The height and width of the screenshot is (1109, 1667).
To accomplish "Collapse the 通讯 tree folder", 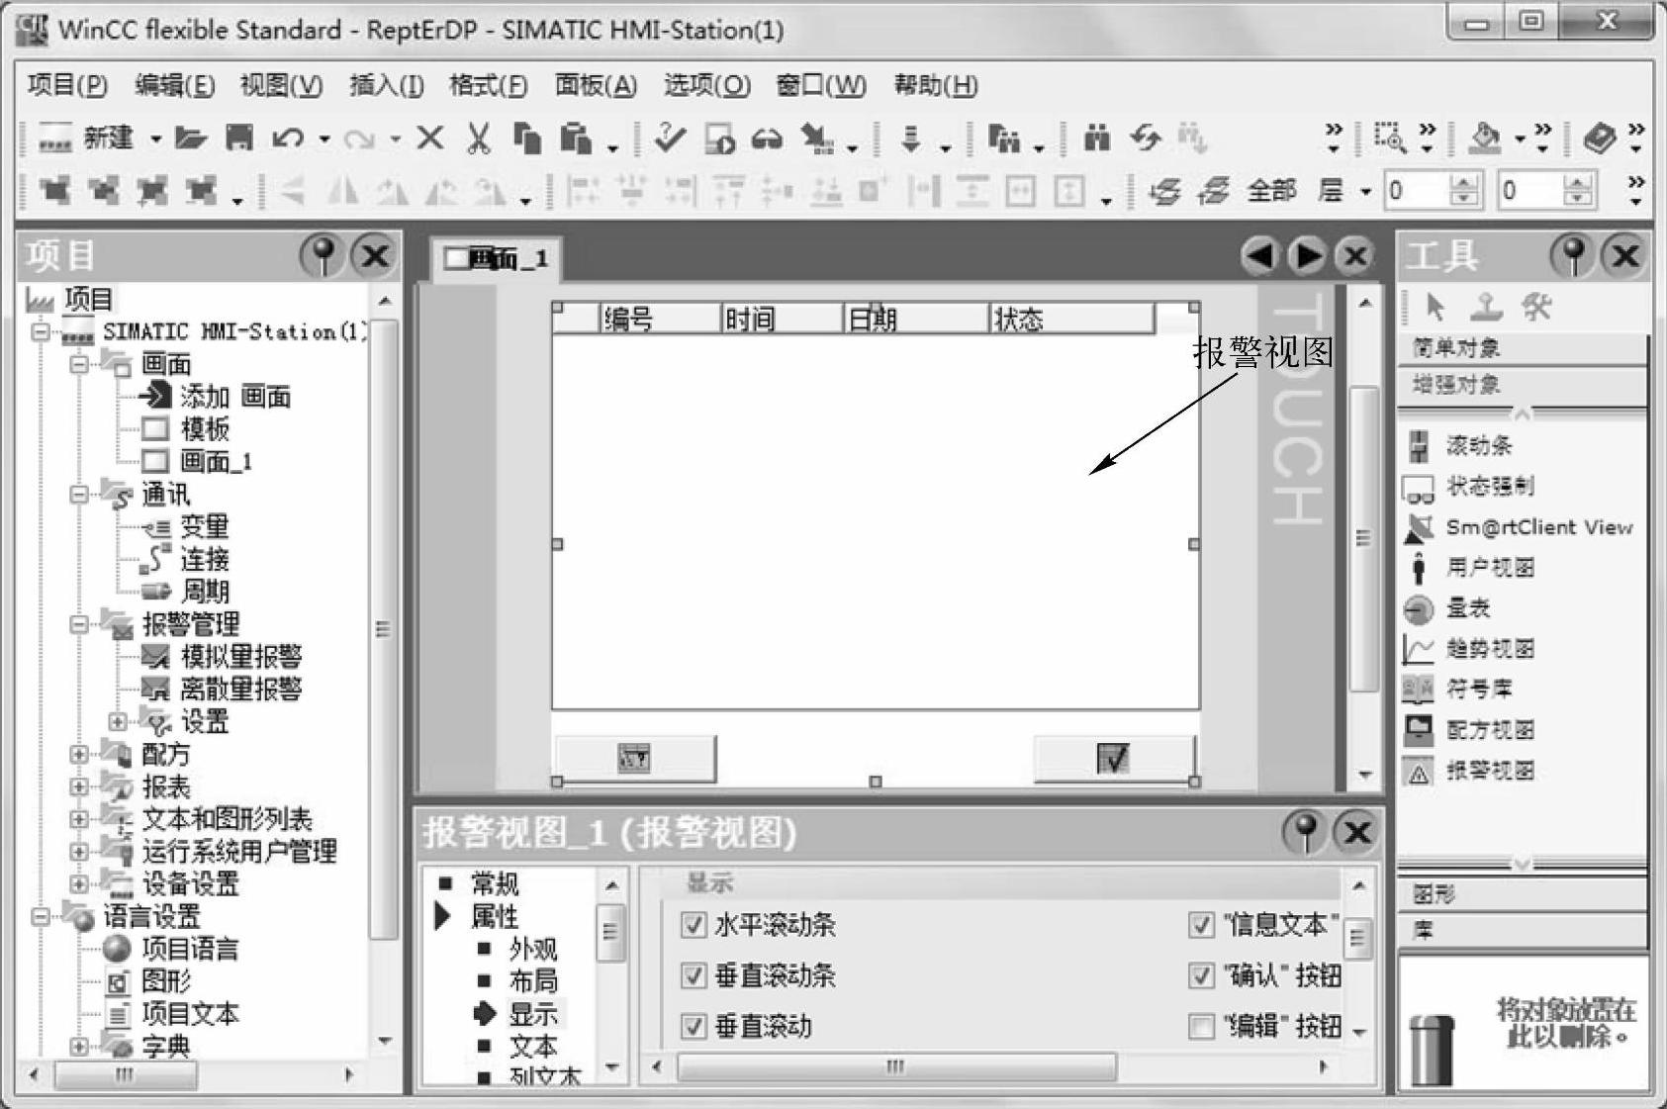I will [79, 494].
